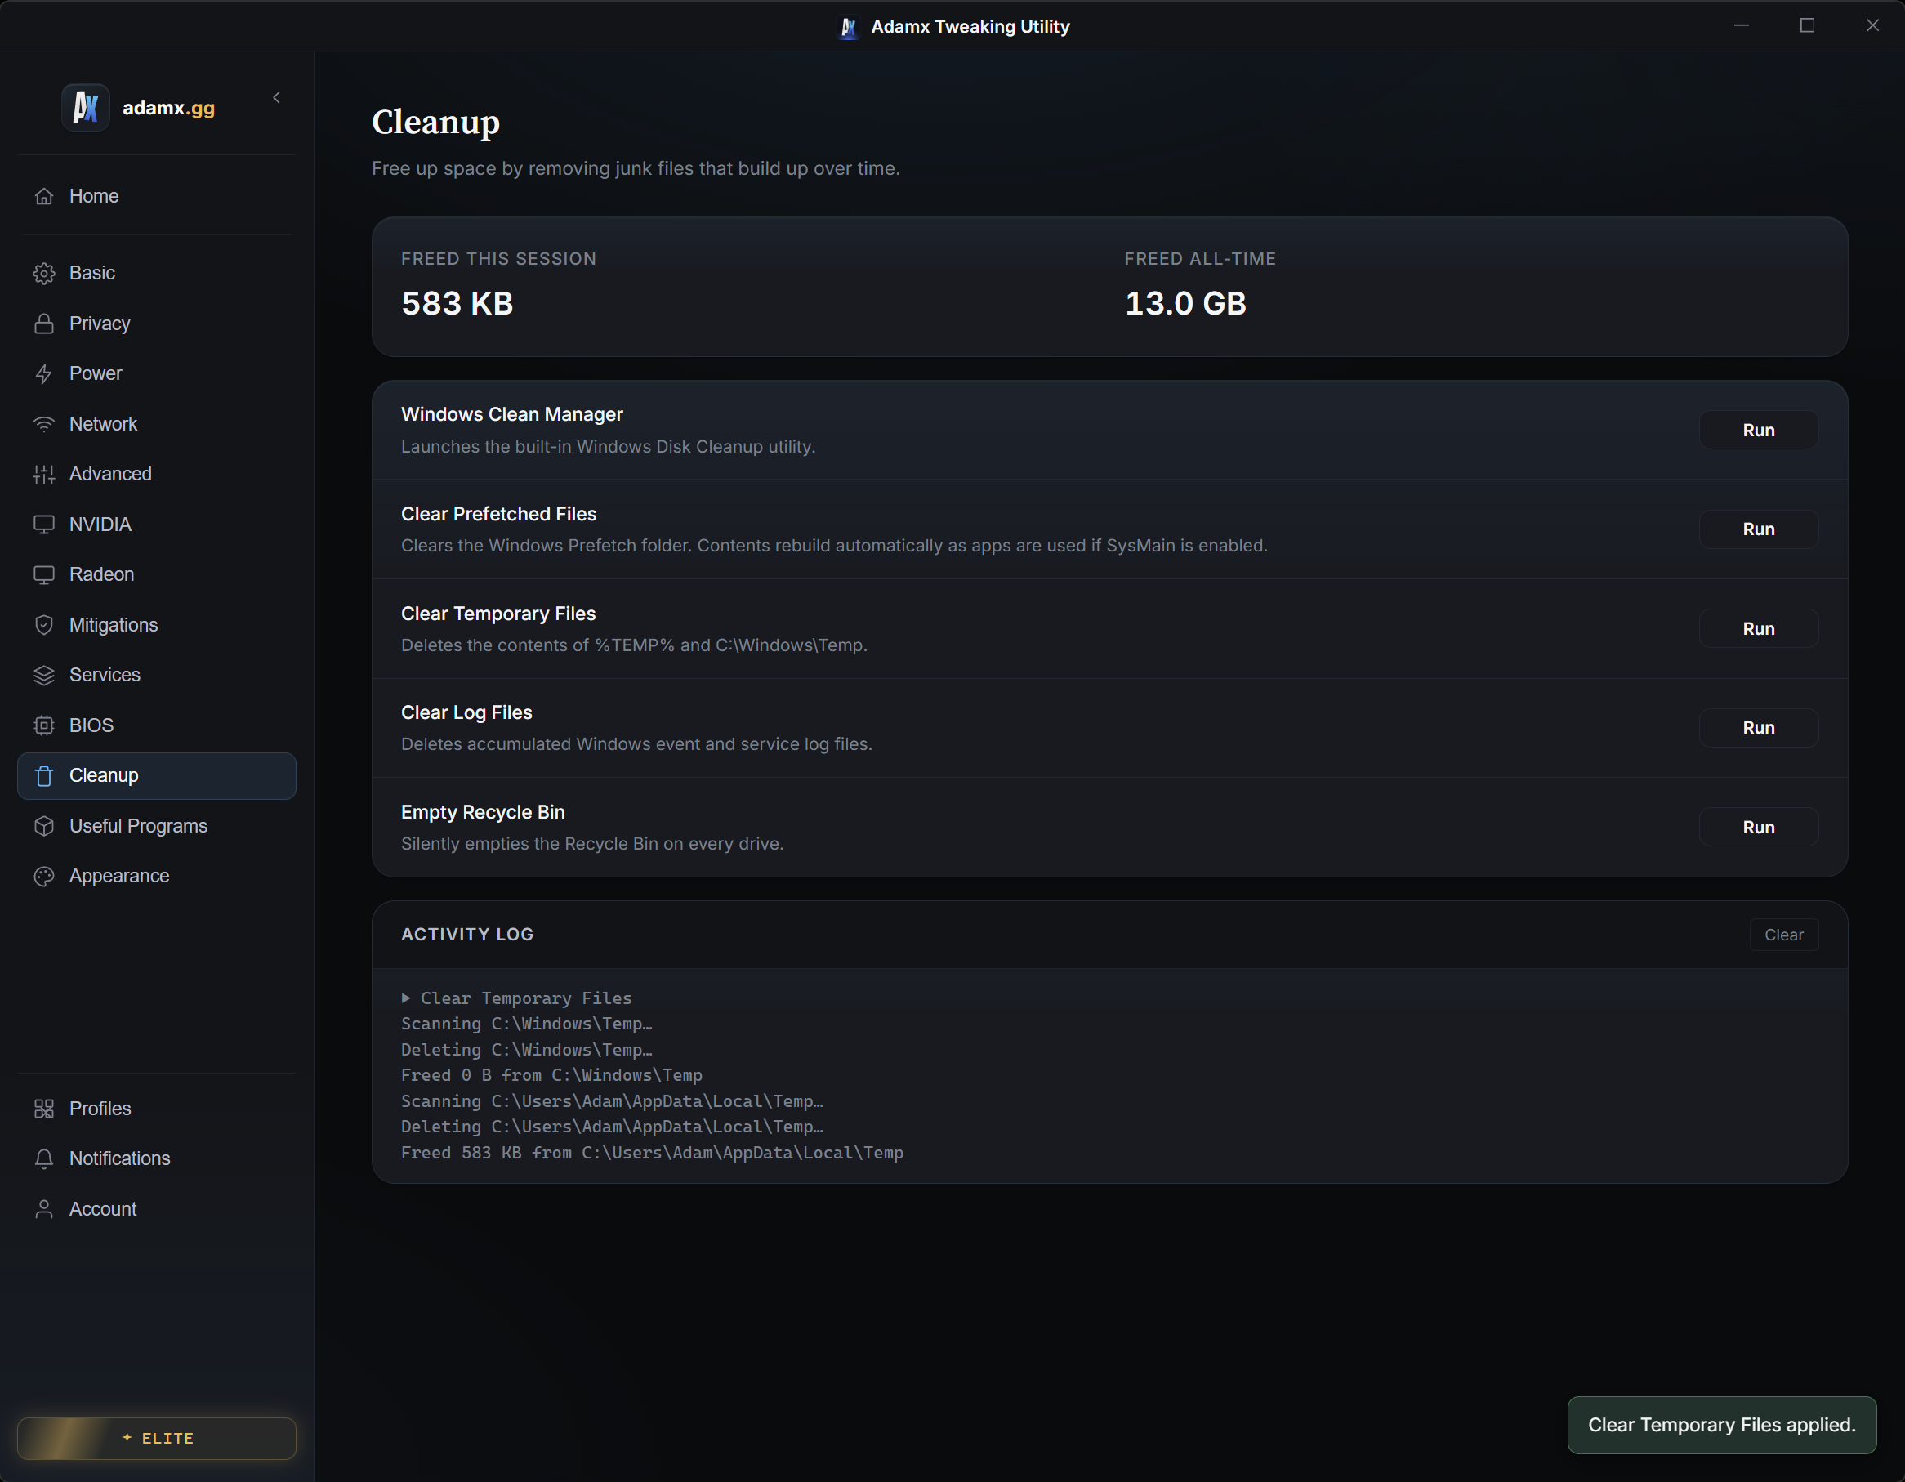Click the ACTIVITY LOG header text
1905x1482 pixels.
click(x=467, y=934)
